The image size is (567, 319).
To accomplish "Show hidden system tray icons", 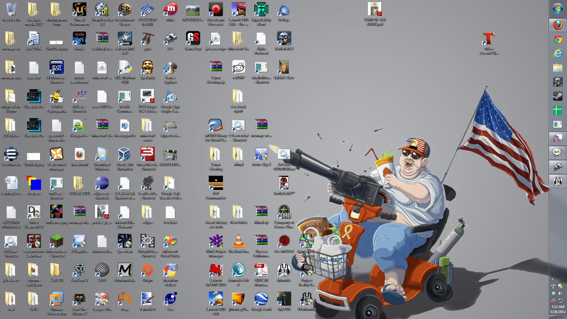I will (x=553, y=279).
